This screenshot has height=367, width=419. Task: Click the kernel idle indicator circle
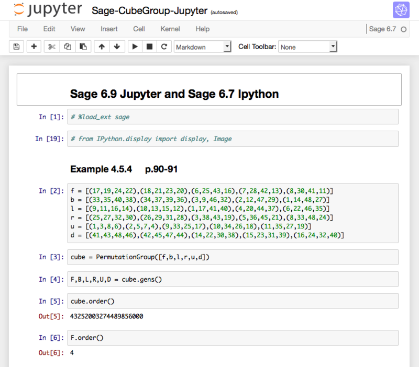point(403,29)
